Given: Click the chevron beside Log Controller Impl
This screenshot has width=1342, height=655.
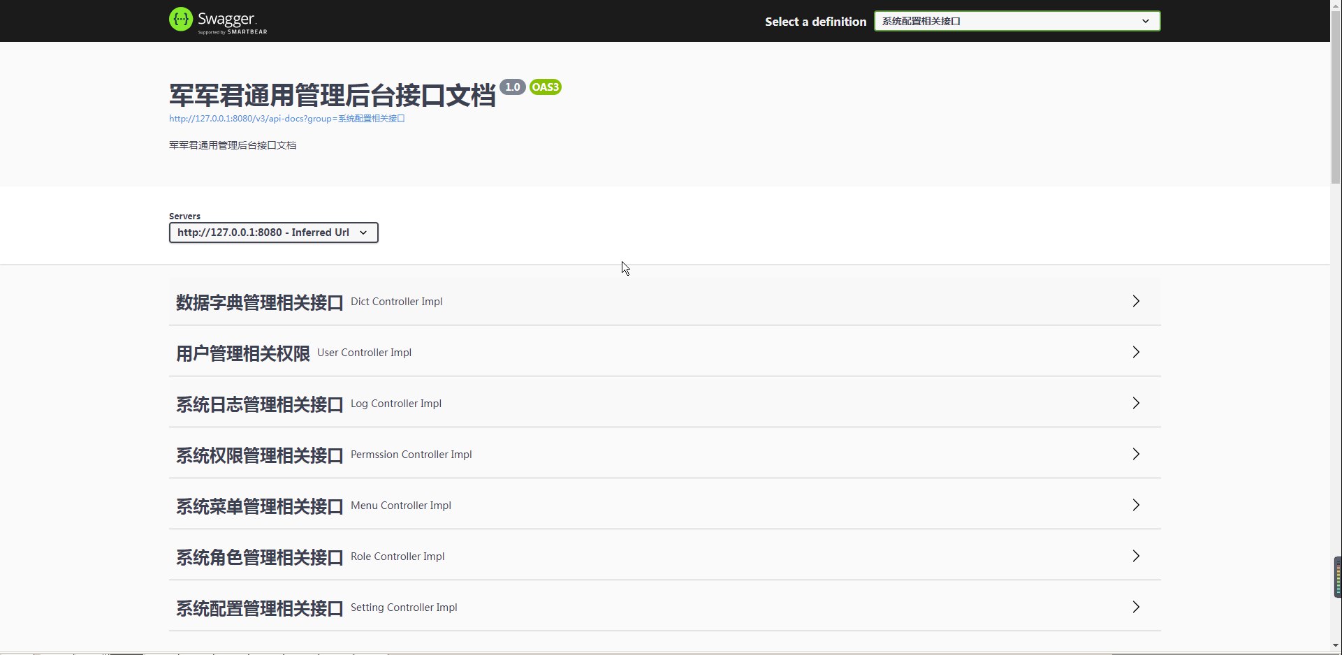Looking at the screenshot, I should pyautogui.click(x=1135, y=403).
